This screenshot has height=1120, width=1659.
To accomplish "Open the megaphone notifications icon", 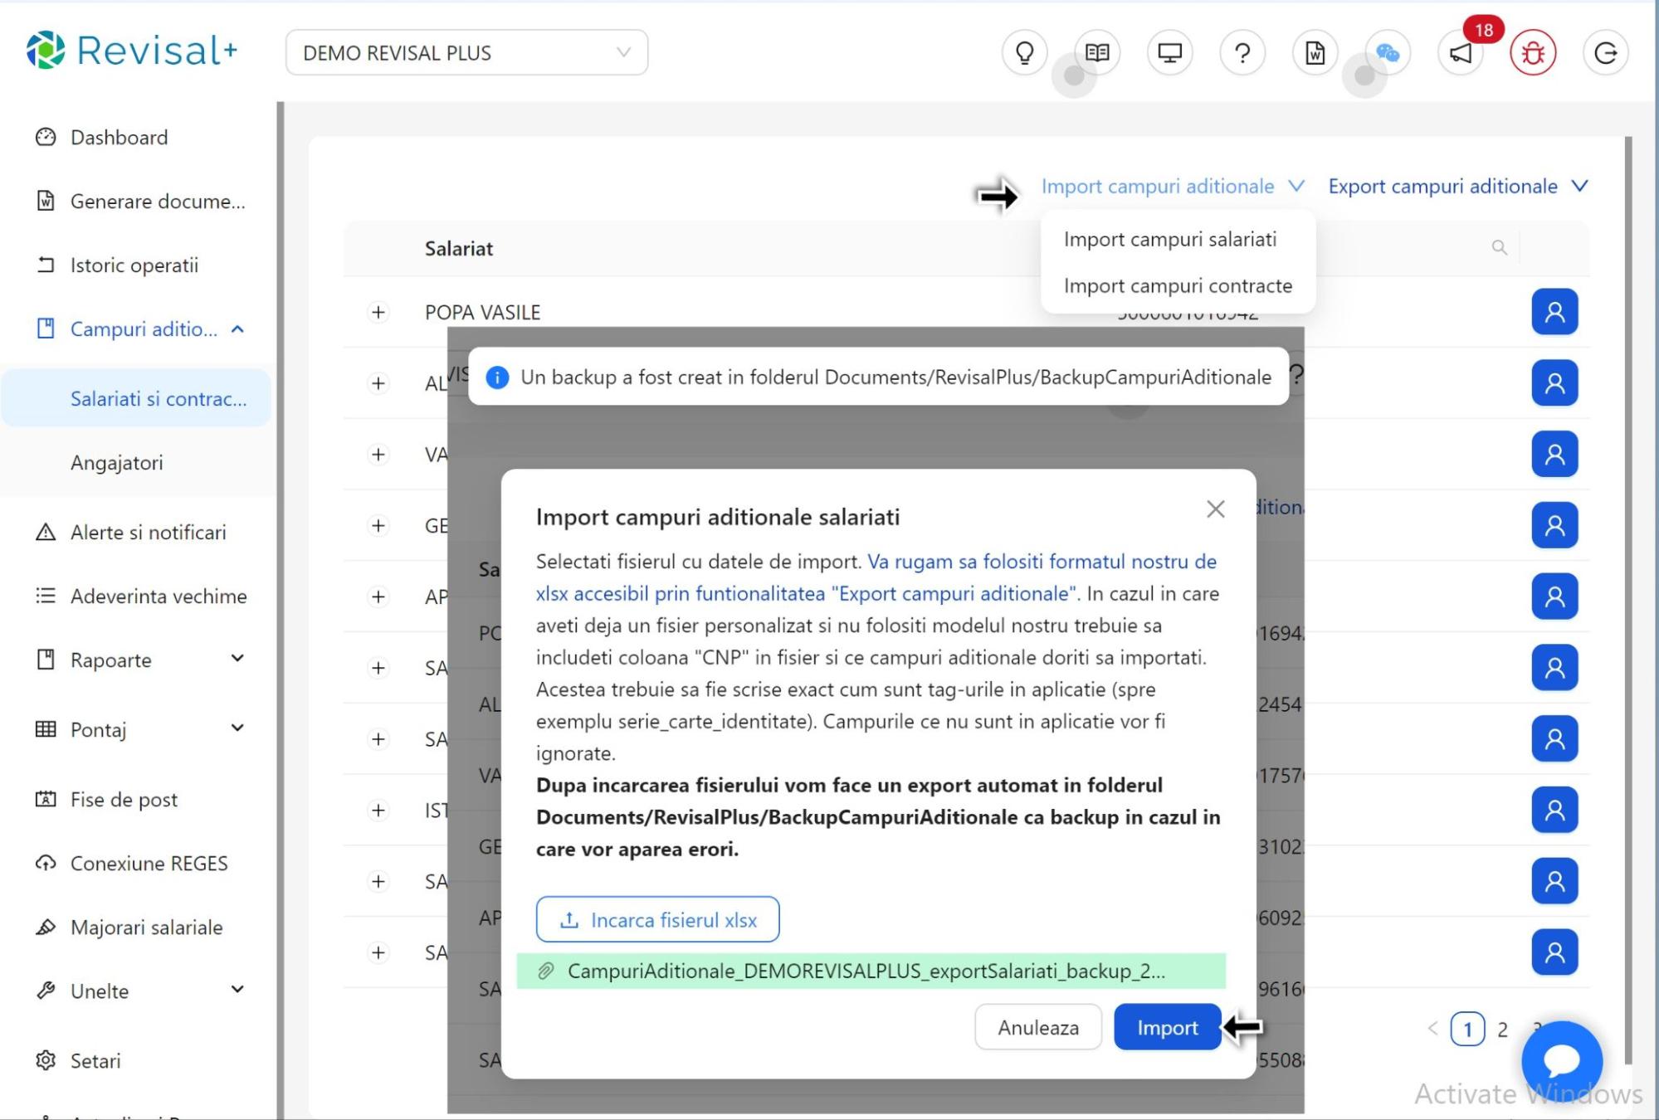I will point(1461,53).
